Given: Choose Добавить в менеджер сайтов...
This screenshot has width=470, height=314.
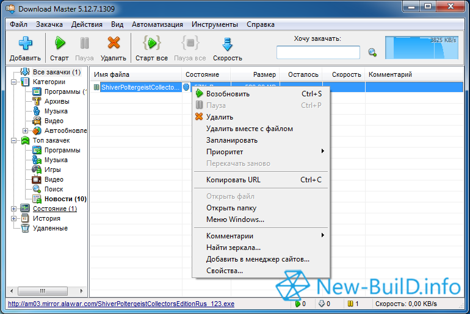Looking at the screenshot, I should click(x=261, y=259).
